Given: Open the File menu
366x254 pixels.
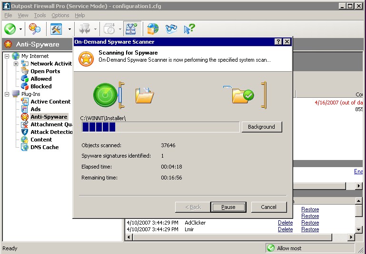Looking at the screenshot, I should (8, 15).
